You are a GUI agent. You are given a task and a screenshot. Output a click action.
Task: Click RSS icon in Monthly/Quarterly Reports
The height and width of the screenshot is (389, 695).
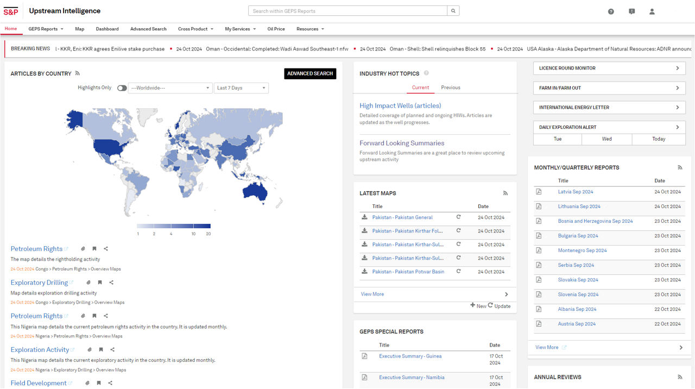point(680,168)
